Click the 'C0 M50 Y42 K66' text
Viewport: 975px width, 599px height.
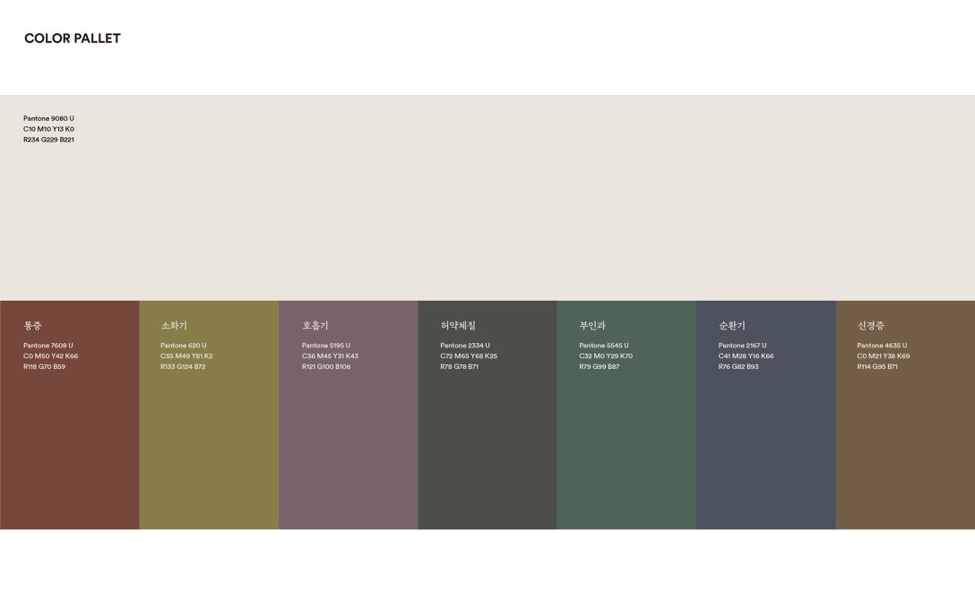click(x=50, y=356)
